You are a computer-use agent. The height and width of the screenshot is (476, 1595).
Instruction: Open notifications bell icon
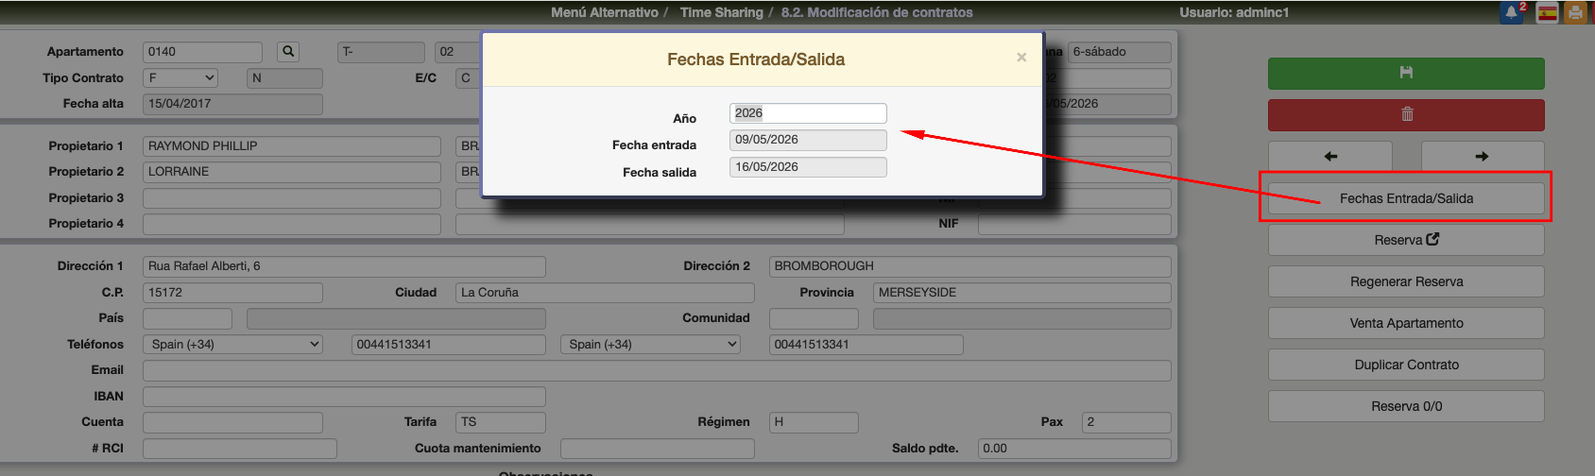tap(1511, 12)
